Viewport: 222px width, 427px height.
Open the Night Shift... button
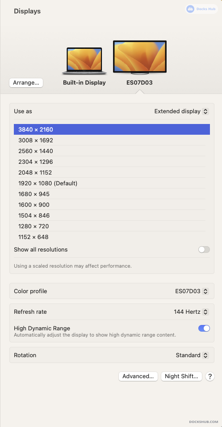[181, 376]
